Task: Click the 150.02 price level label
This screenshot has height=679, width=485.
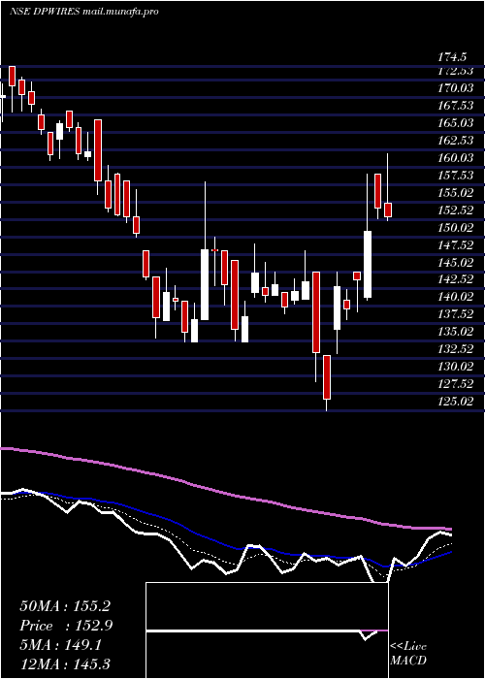Action: point(458,227)
